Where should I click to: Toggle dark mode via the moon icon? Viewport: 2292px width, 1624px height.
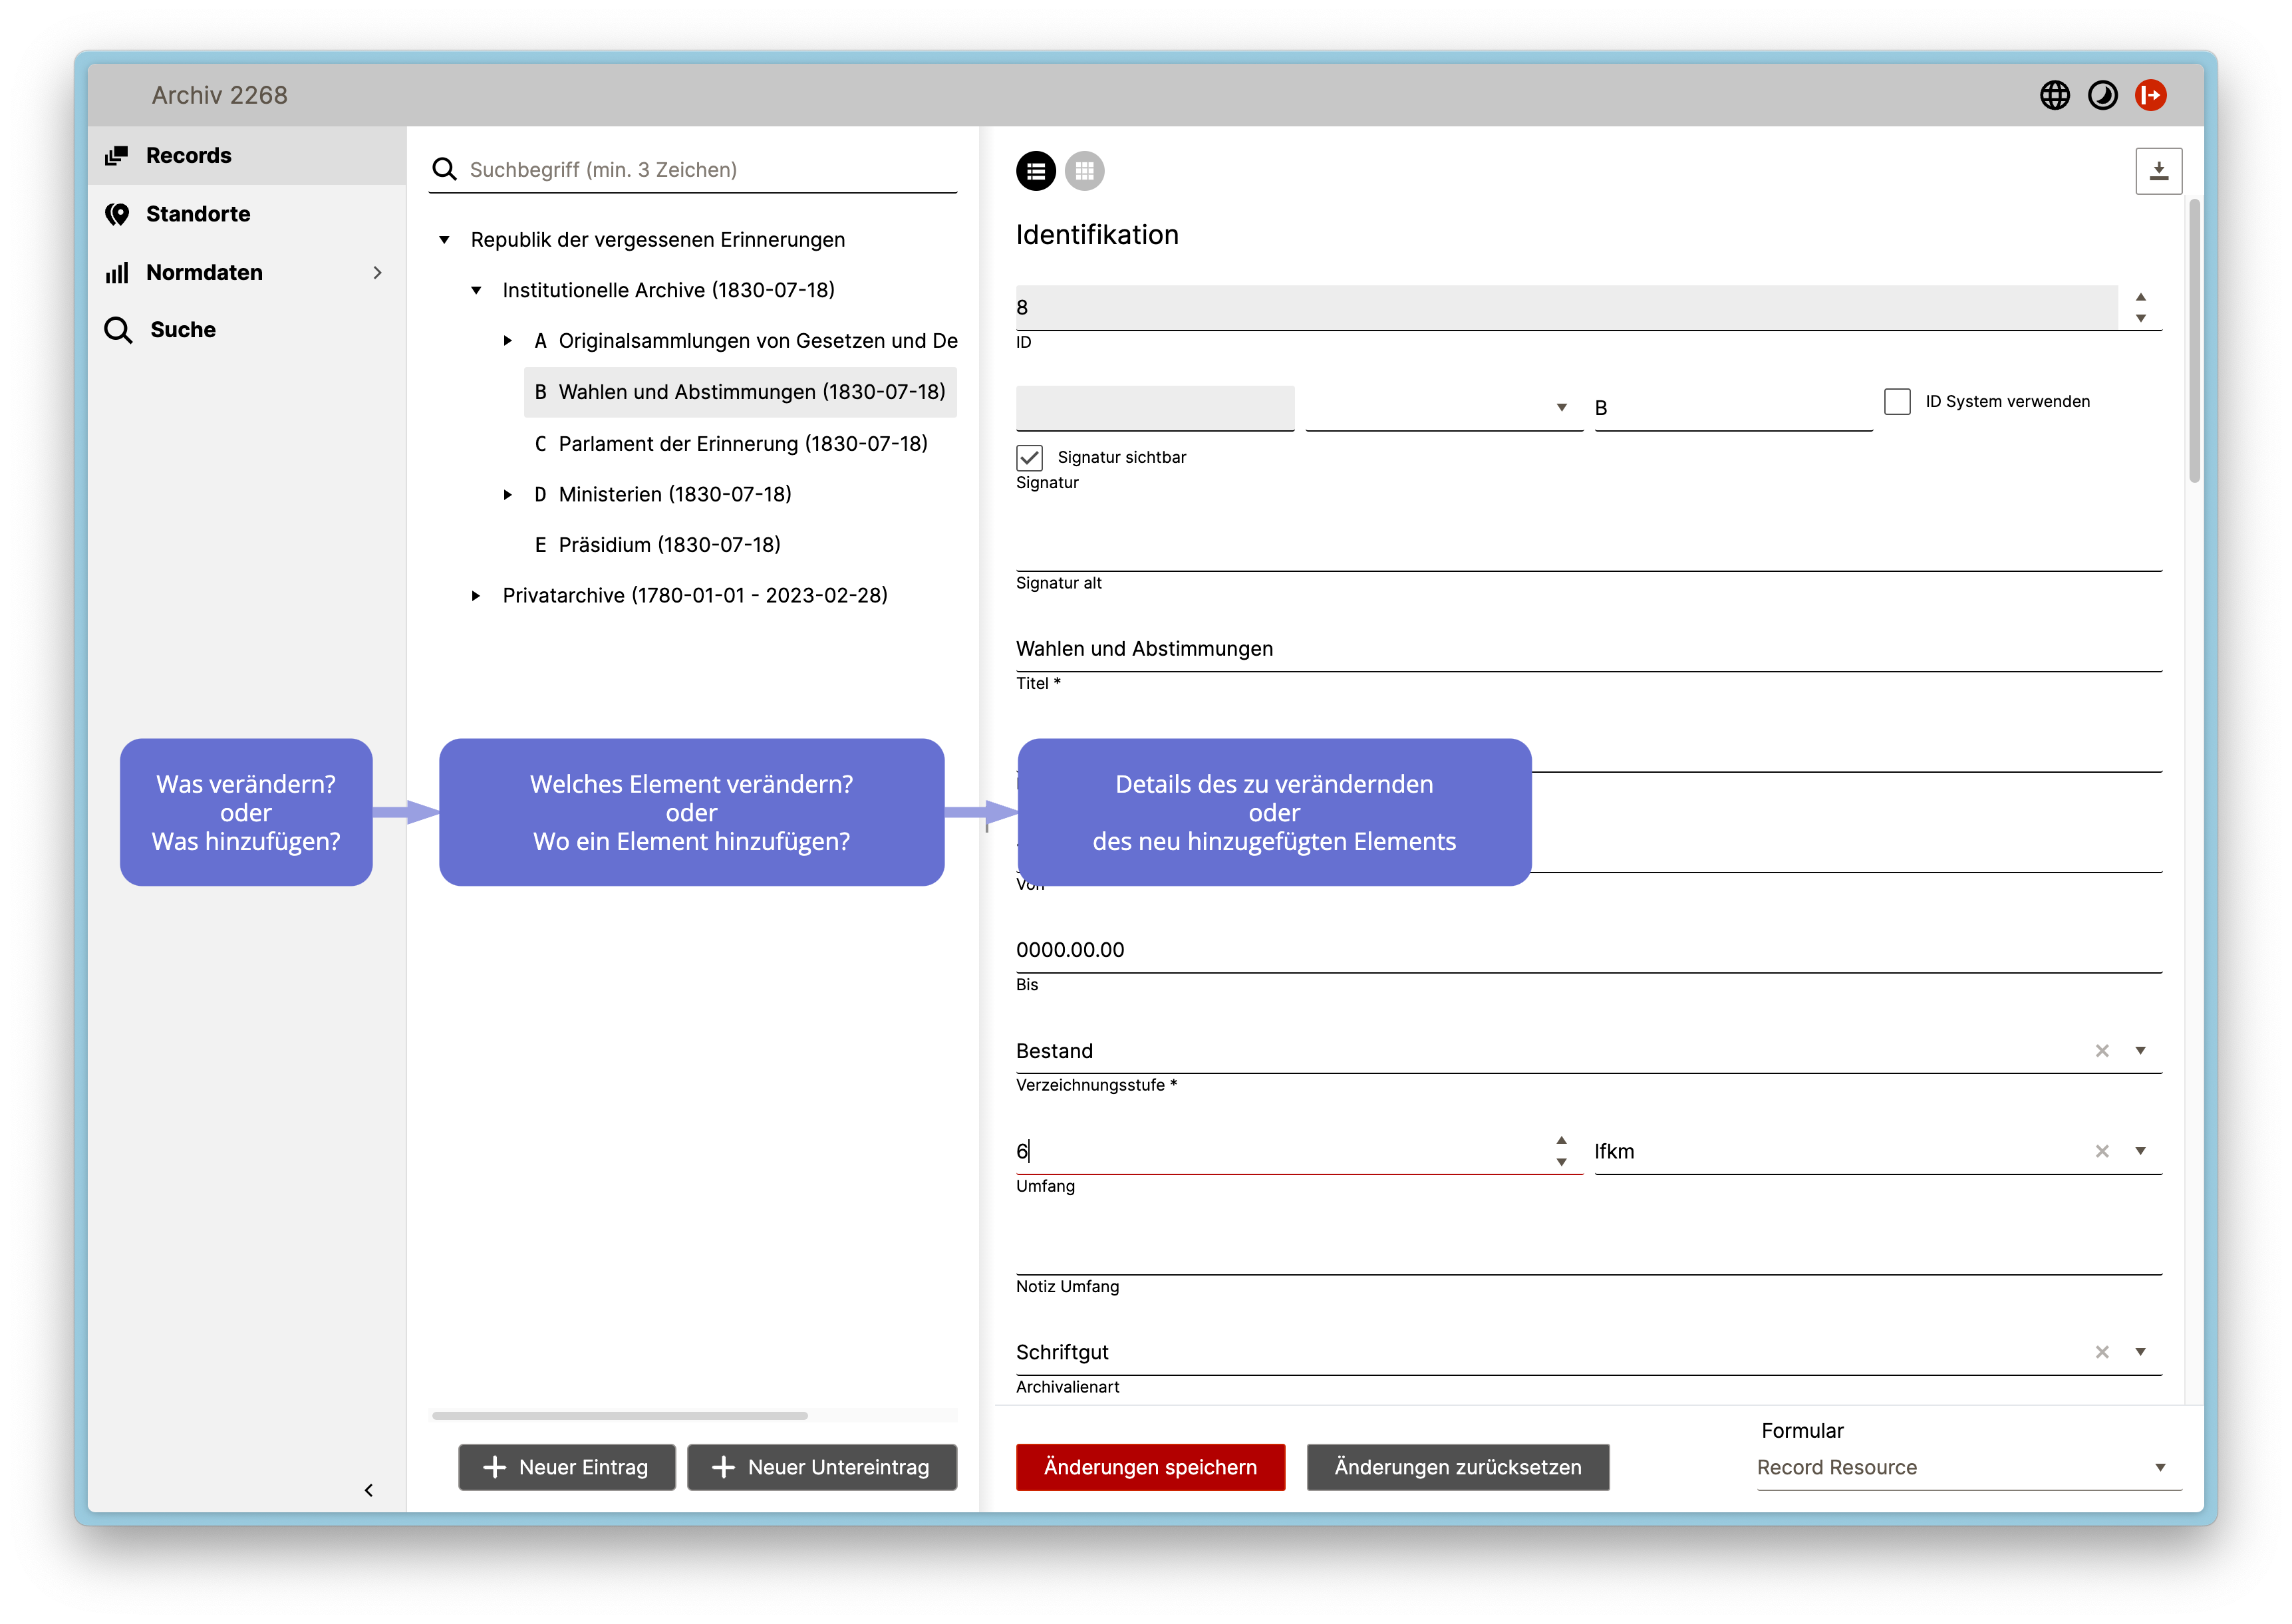click(x=2104, y=95)
